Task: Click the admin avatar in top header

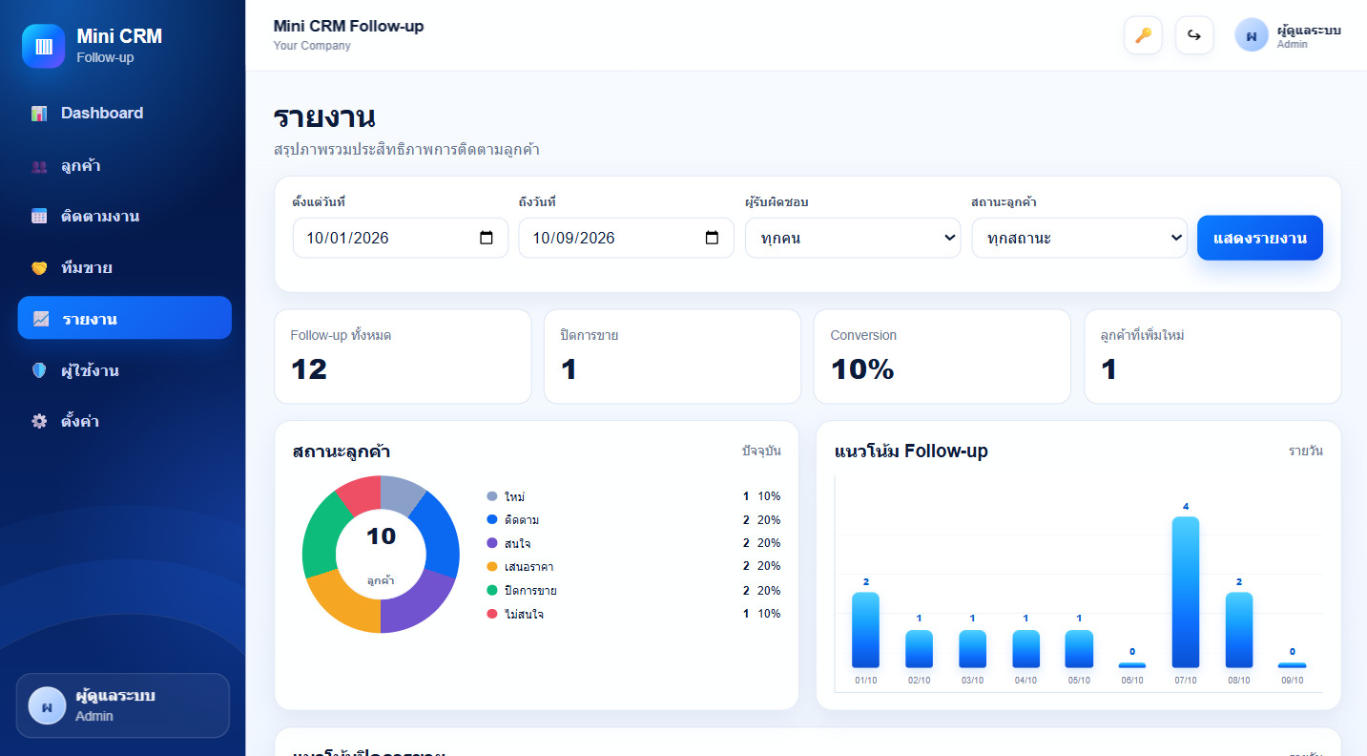Action: (x=1252, y=35)
